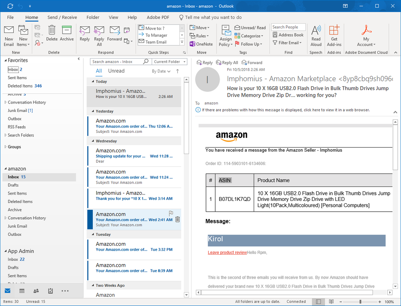Switch to Calendar view
This screenshot has height=306, width=401.
pos(22,291)
